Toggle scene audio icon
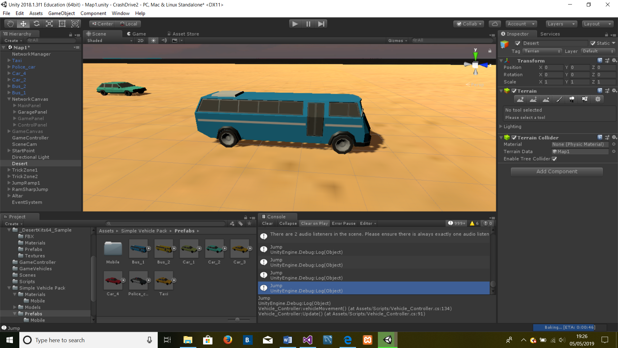This screenshot has width=618, height=348. [164, 41]
